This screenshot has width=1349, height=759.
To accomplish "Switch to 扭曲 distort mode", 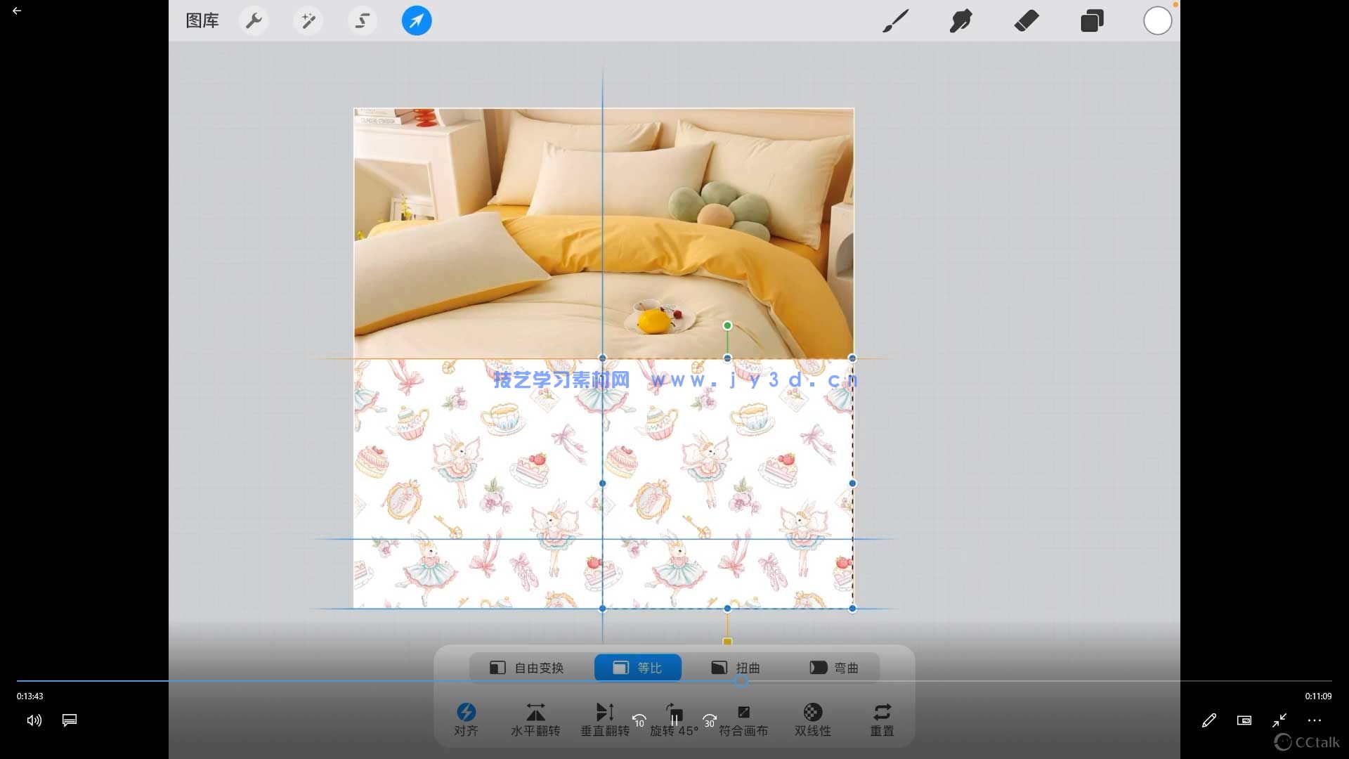I will (x=736, y=668).
